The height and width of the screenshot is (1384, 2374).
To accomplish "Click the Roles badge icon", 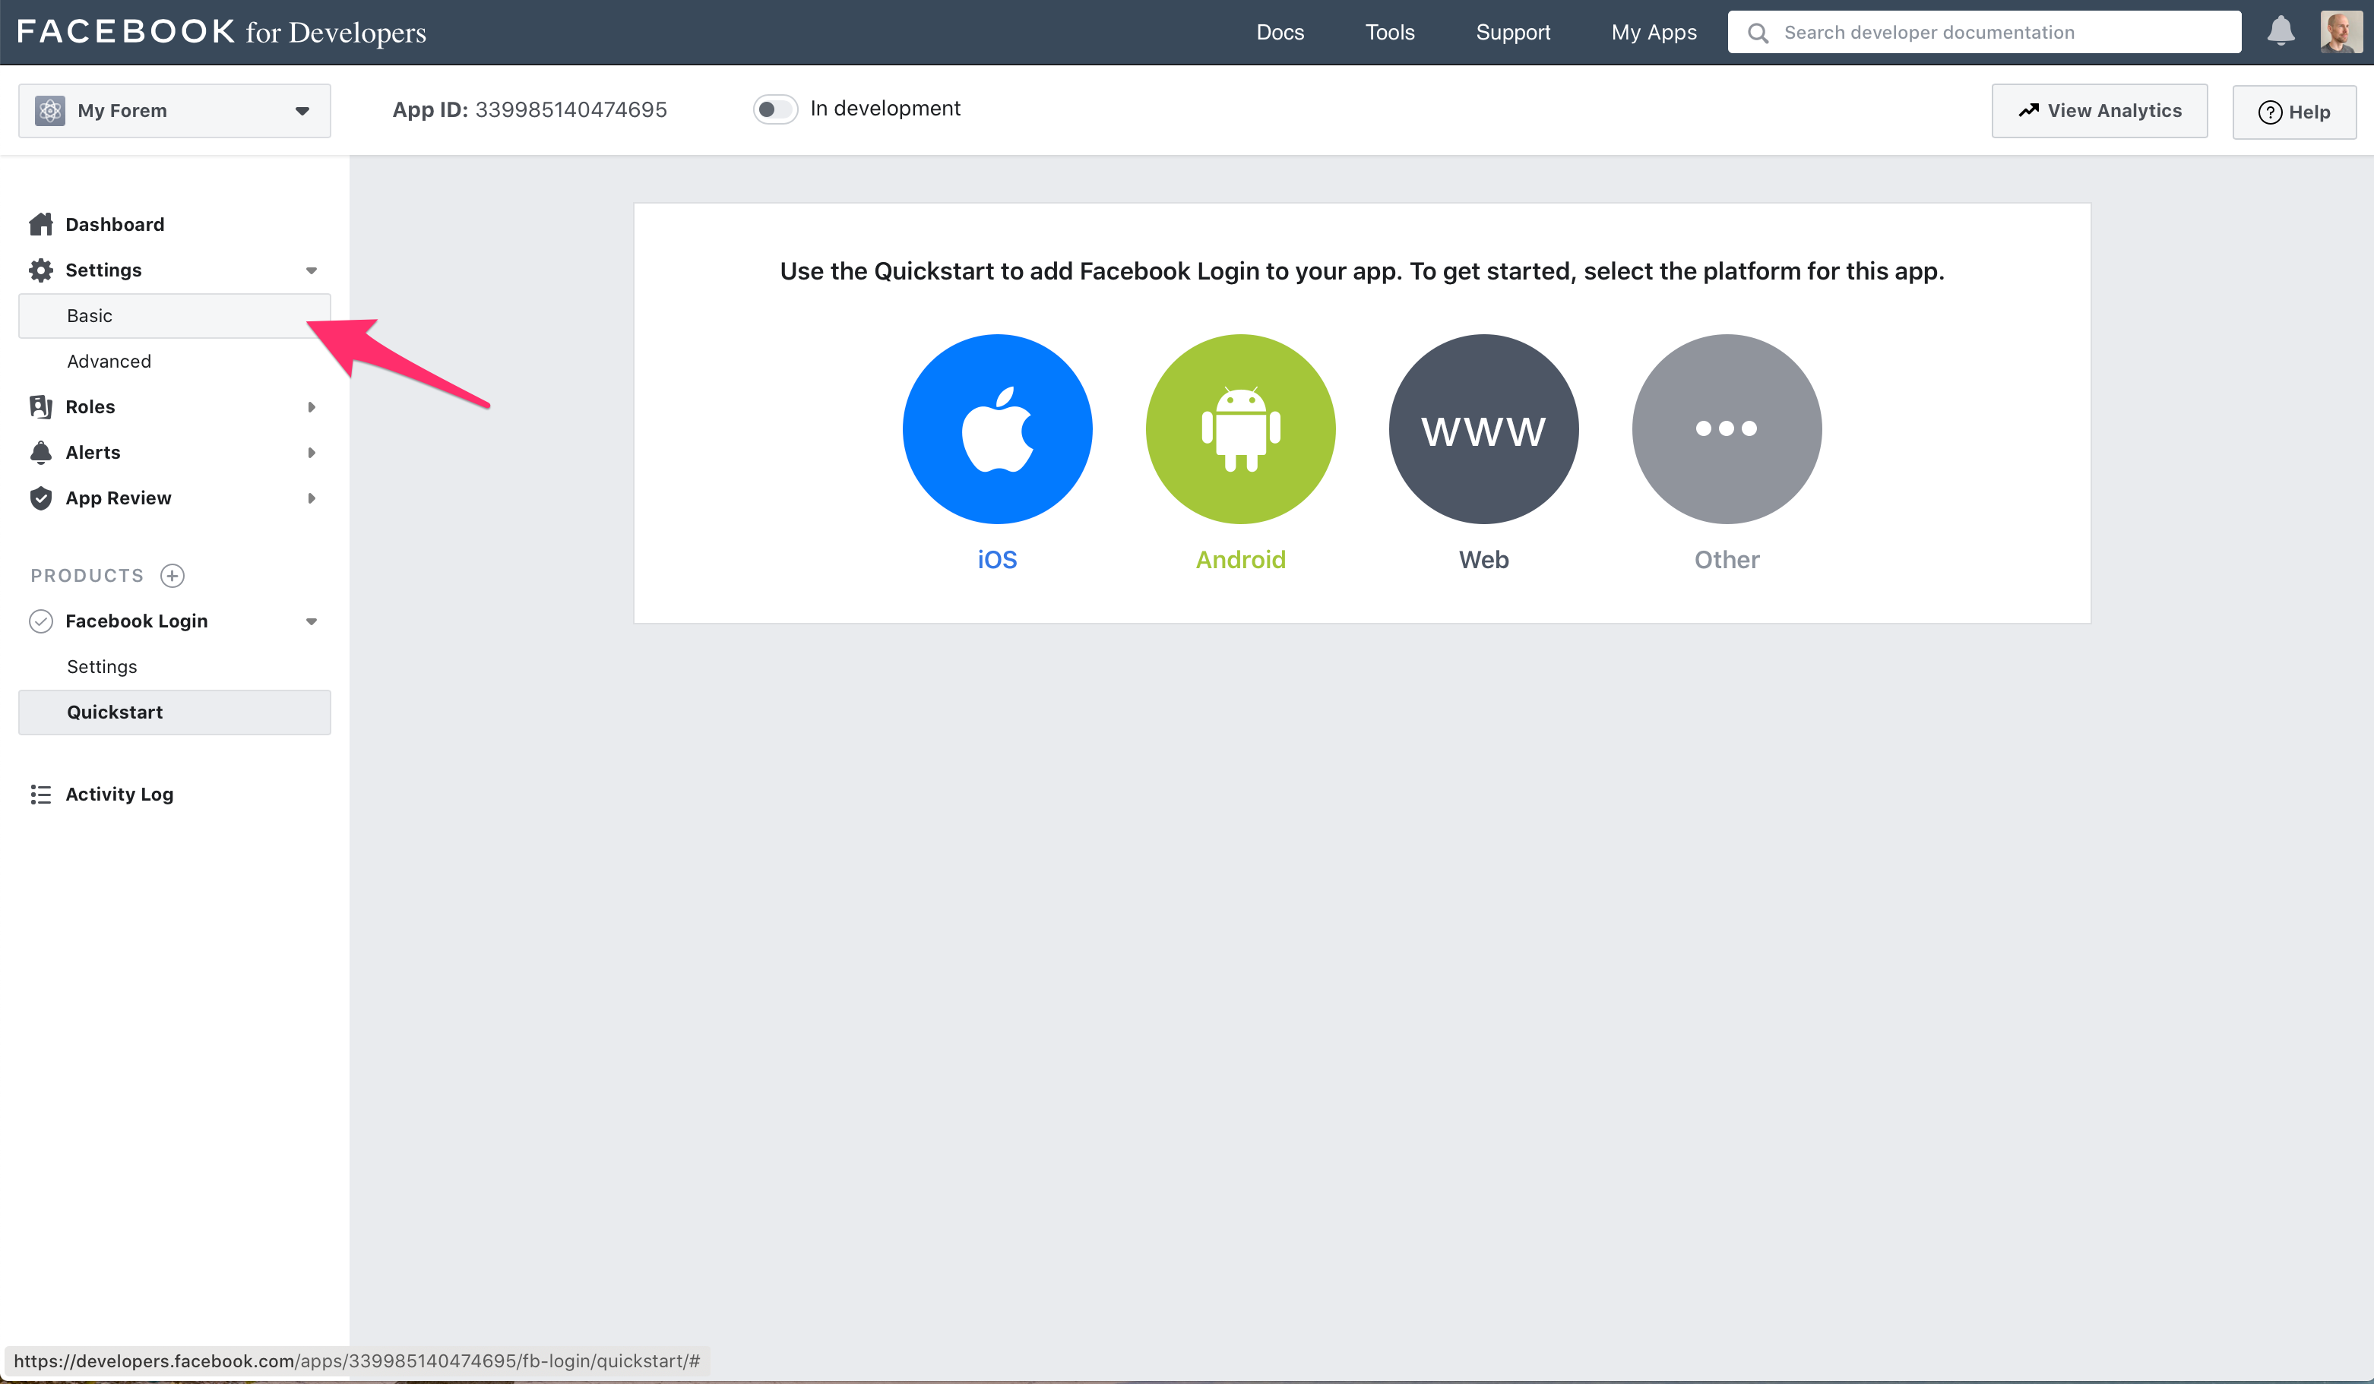I will [x=40, y=406].
